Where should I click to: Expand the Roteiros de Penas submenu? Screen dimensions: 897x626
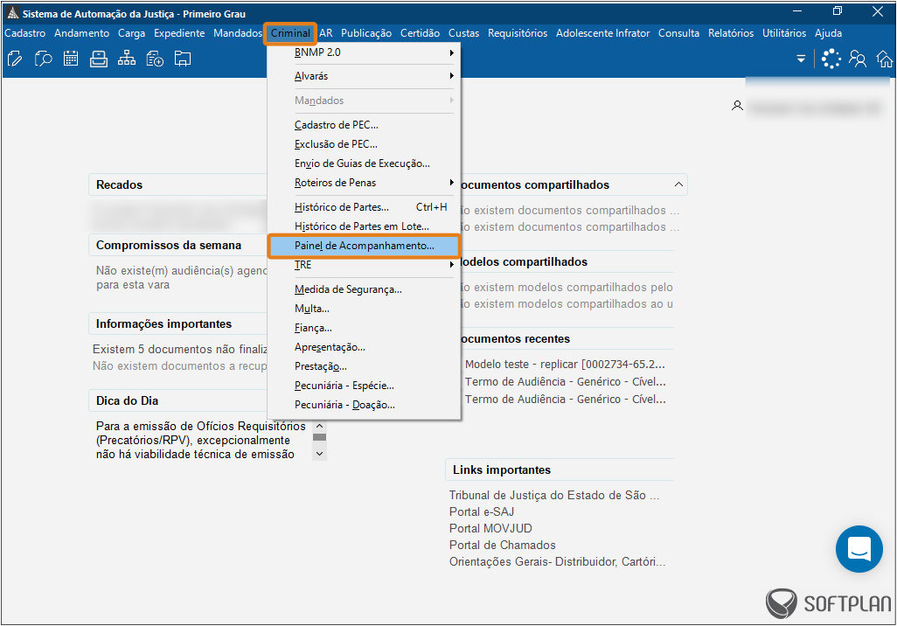click(x=364, y=183)
